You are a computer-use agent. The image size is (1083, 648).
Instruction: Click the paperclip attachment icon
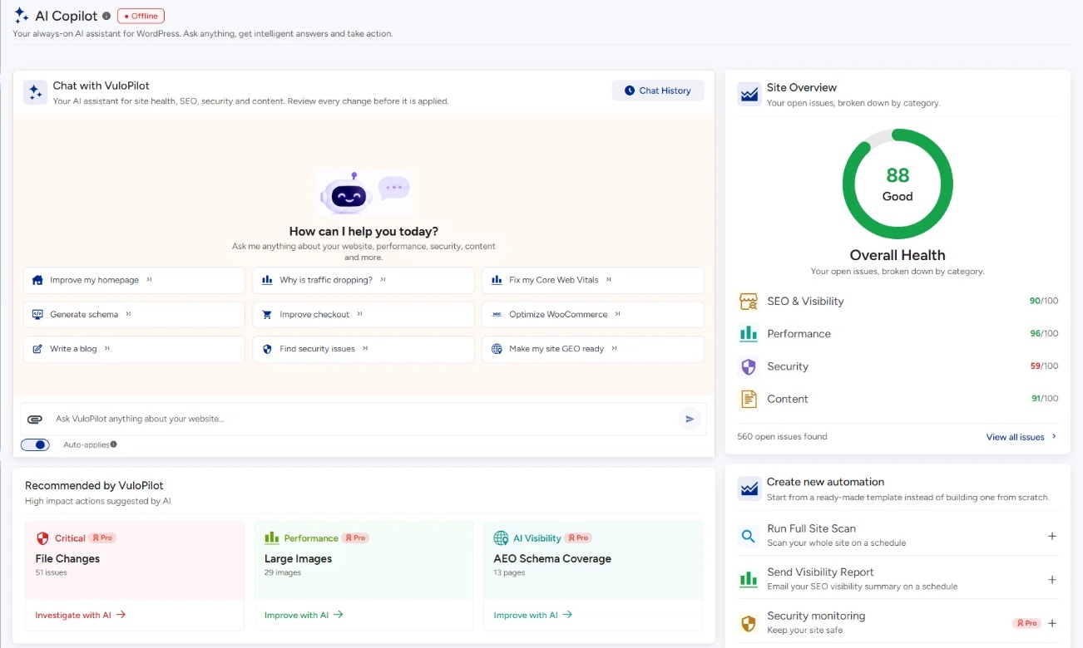pos(35,420)
